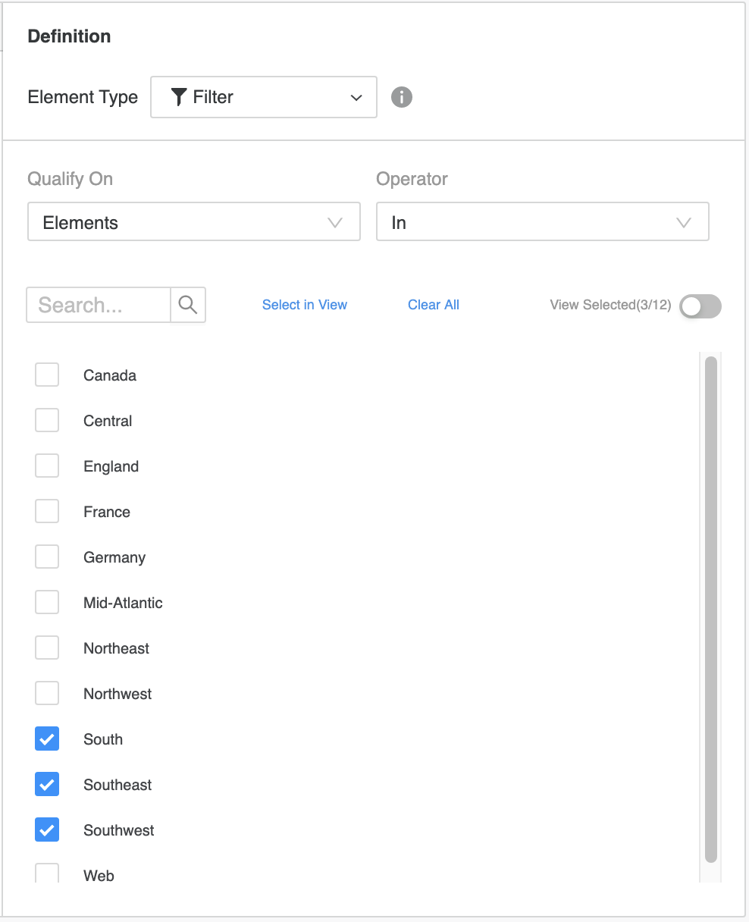Click the Select in View link

coord(304,305)
